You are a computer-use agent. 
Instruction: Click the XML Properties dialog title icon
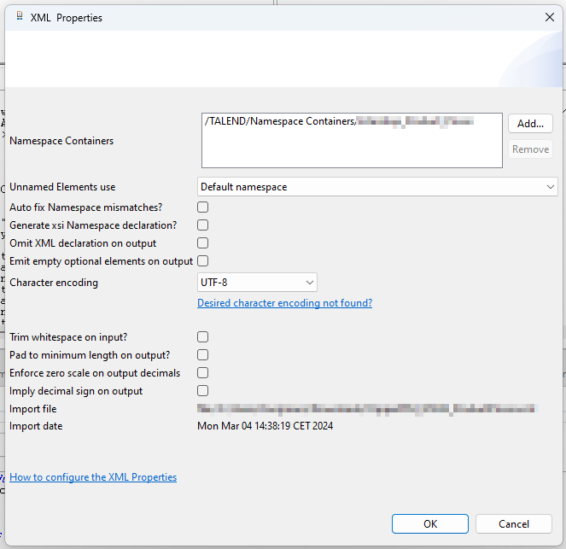20,16
